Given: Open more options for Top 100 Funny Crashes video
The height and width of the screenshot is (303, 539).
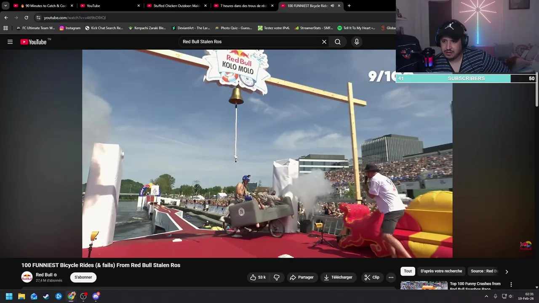Looking at the screenshot, I should click(511, 285).
